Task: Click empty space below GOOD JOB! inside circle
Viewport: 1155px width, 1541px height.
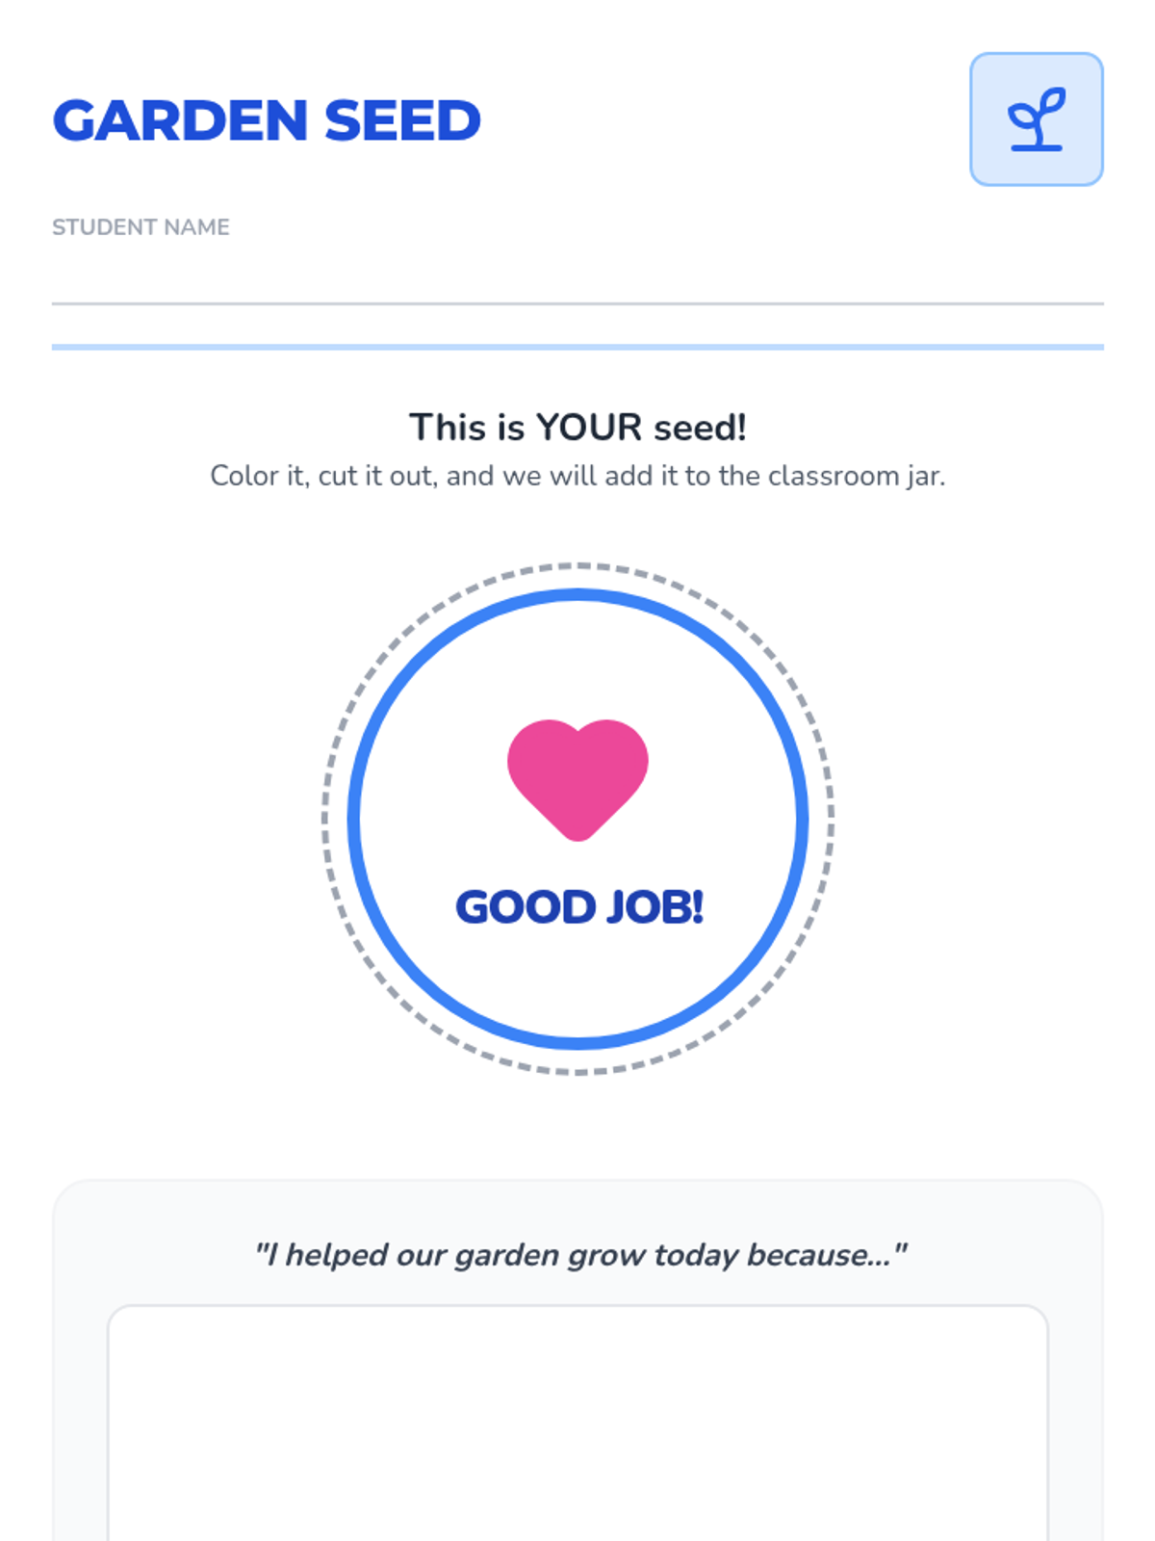Action: click(577, 982)
